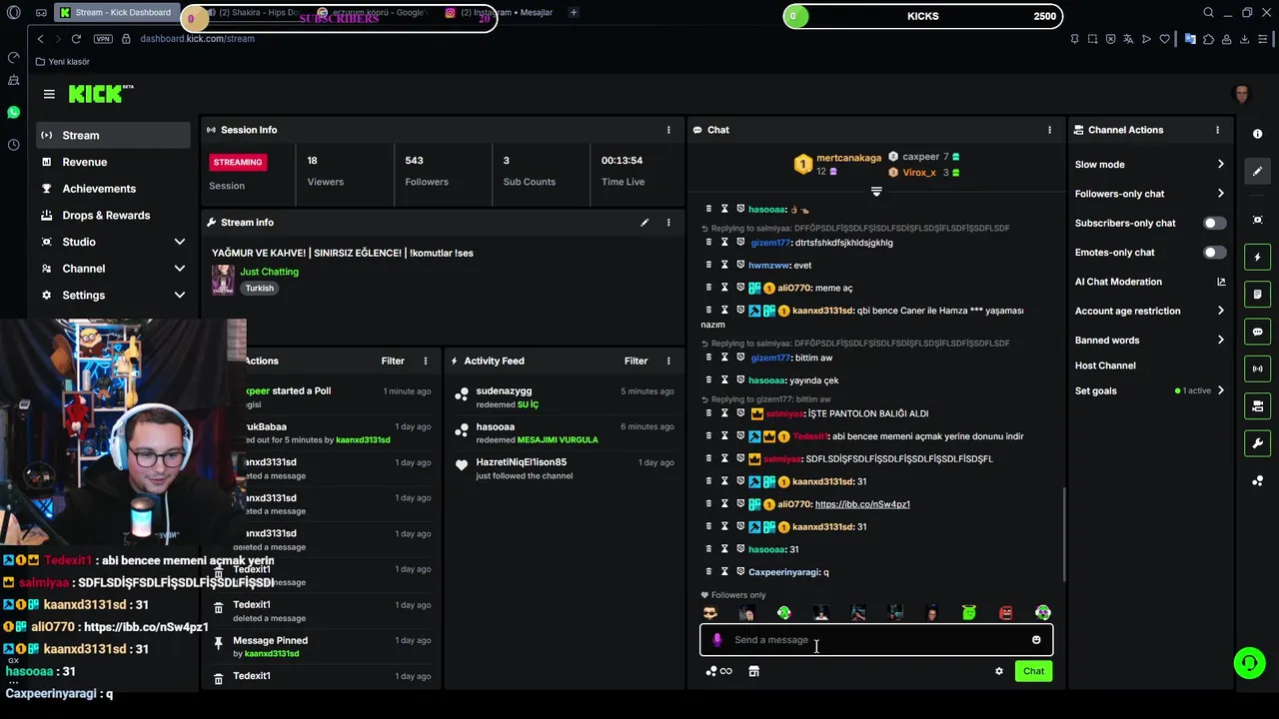Viewport: 1279px width, 719px height.
Task: Click the browser downloads icon
Action: pyautogui.click(x=1244, y=39)
